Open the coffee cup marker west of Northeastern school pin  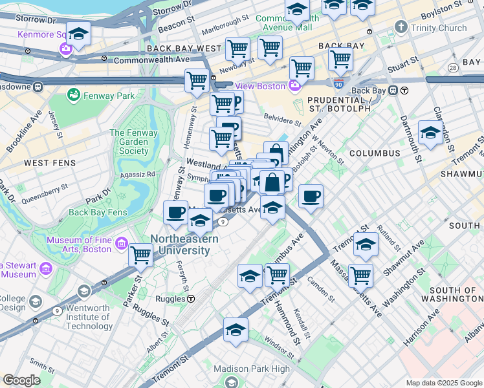(175, 213)
